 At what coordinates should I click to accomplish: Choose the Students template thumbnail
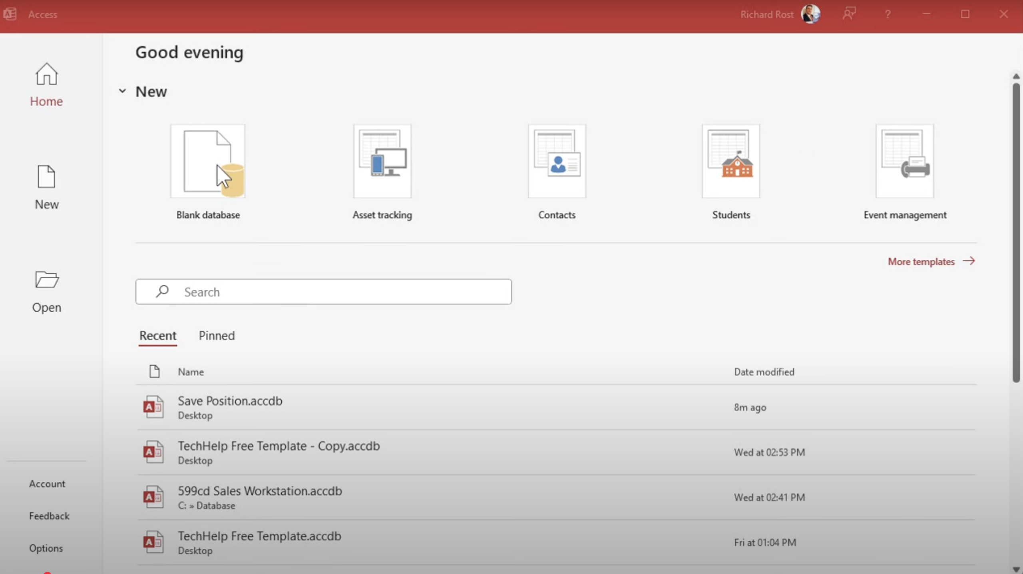coord(731,161)
